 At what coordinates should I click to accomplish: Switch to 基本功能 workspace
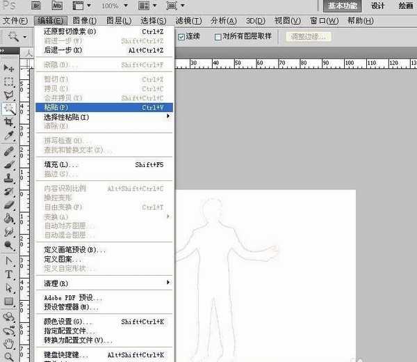click(342, 6)
